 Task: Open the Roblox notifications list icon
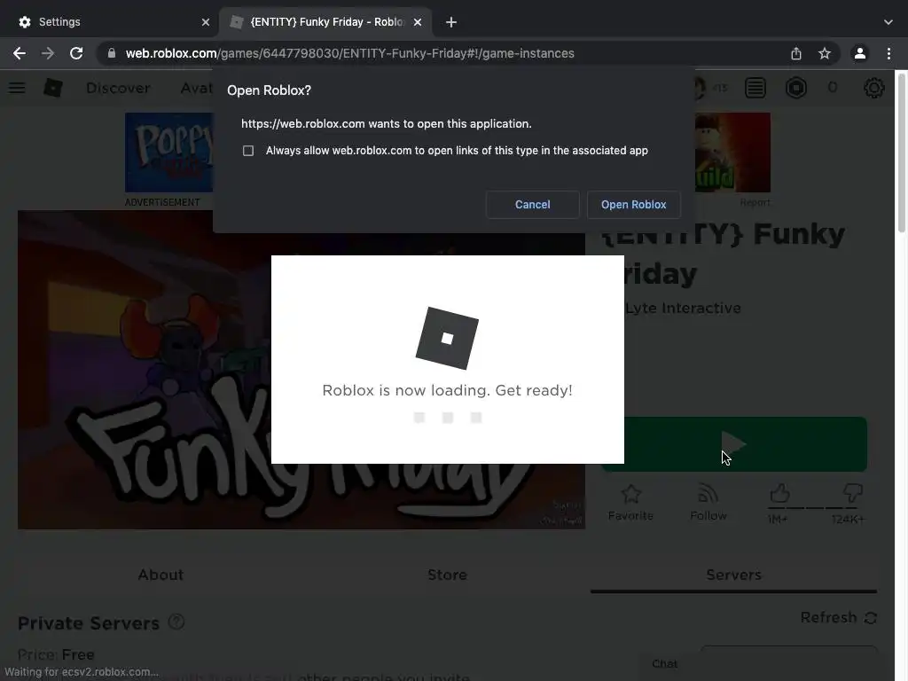[x=755, y=88]
